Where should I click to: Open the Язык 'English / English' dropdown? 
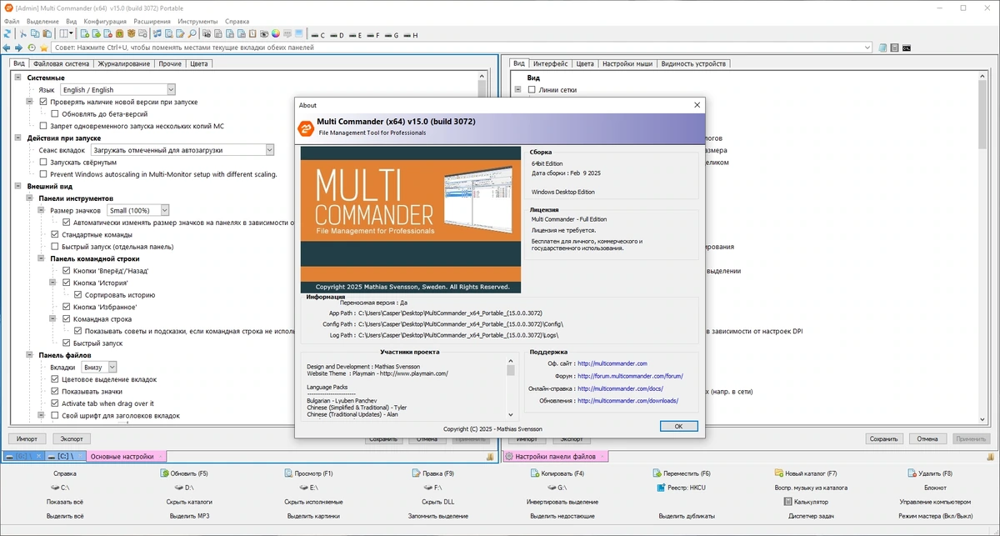tap(117, 89)
